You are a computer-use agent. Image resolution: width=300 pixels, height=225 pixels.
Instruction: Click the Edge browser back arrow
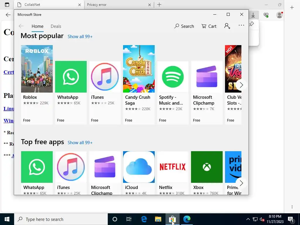(x=8, y=15)
